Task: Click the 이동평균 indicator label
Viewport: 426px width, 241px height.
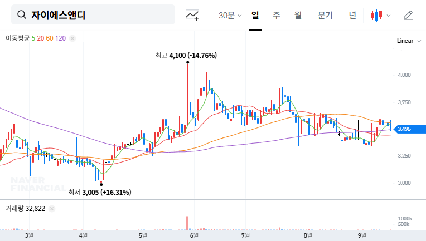Action: [17, 38]
